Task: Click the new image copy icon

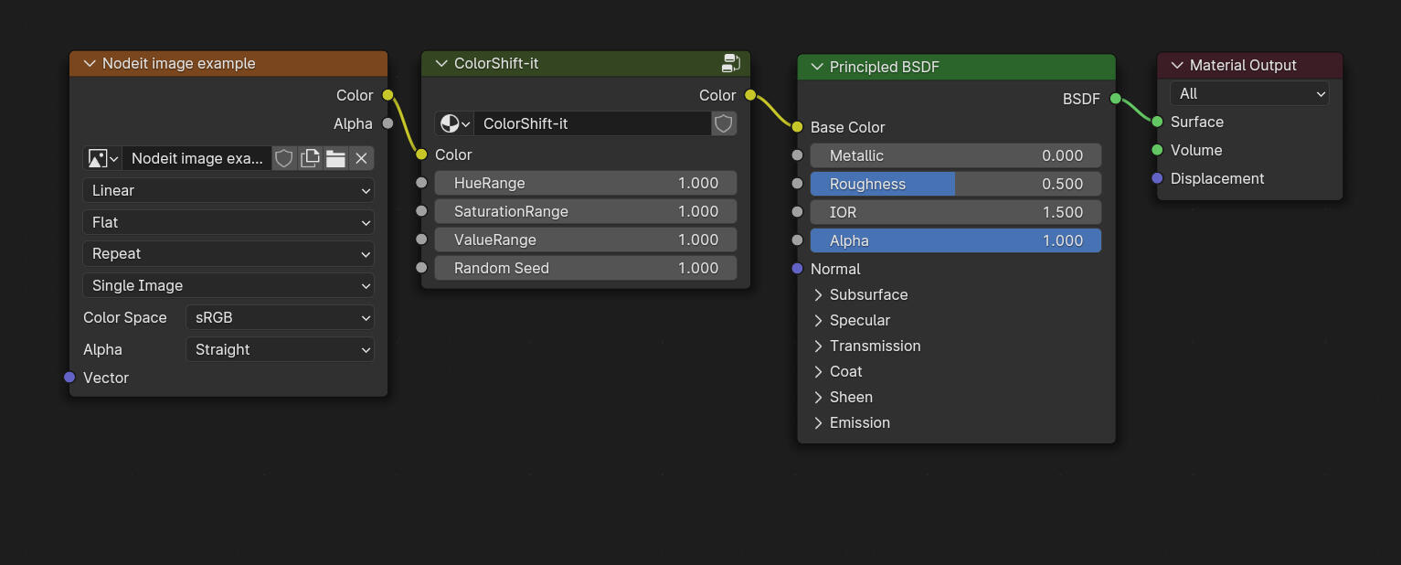Action: 310,158
